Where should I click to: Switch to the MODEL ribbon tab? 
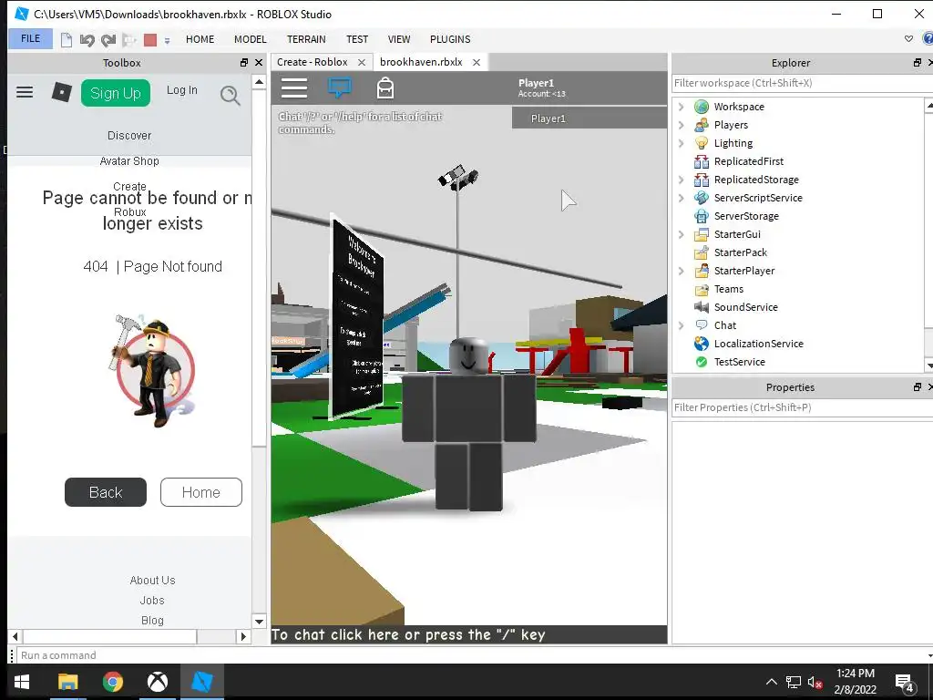click(x=250, y=39)
